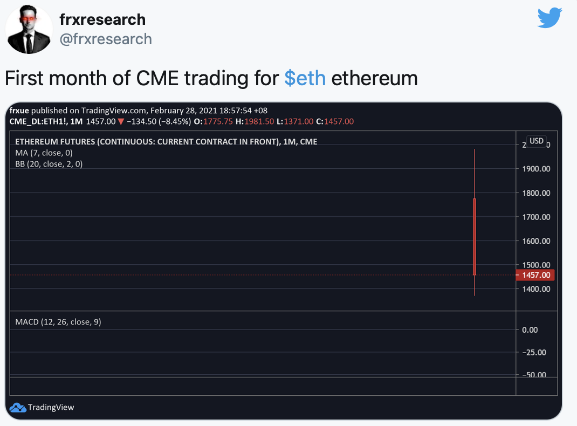
Task: Select the MACD (12, 26, close, 9) label
Action: point(58,322)
